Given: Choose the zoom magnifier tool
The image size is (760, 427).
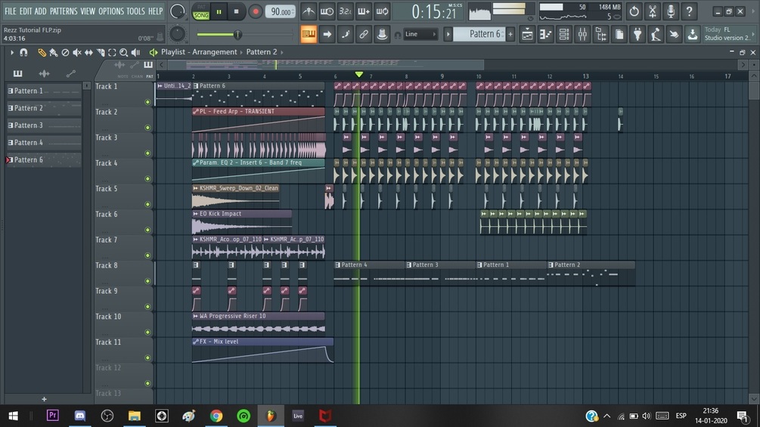Looking at the screenshot, I should point(123,52).
